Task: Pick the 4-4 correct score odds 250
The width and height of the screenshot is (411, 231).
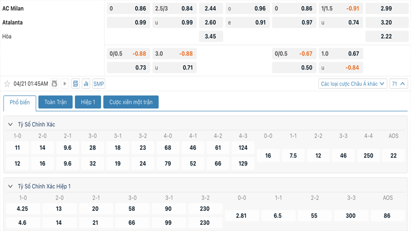Action: click(x=368, y=156)
